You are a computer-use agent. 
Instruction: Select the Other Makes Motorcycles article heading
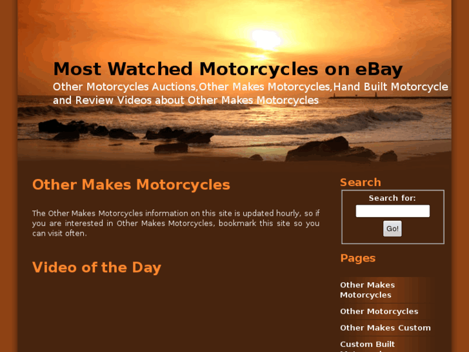point(131,185)
